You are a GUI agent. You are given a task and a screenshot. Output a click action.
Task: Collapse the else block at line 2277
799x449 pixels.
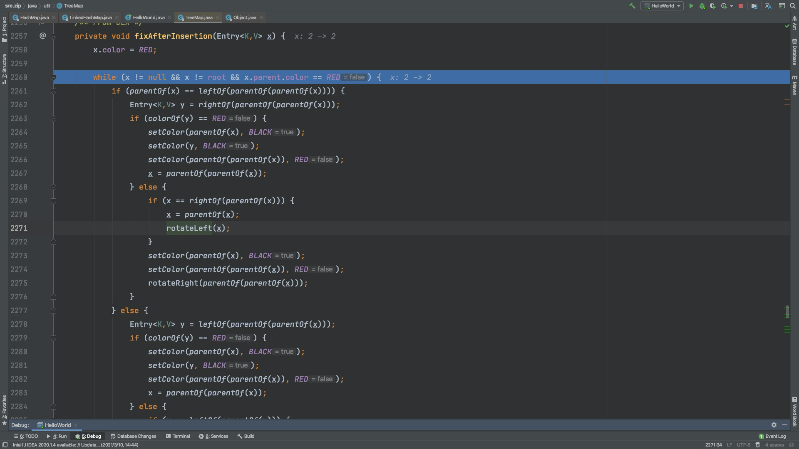point(53,311)
